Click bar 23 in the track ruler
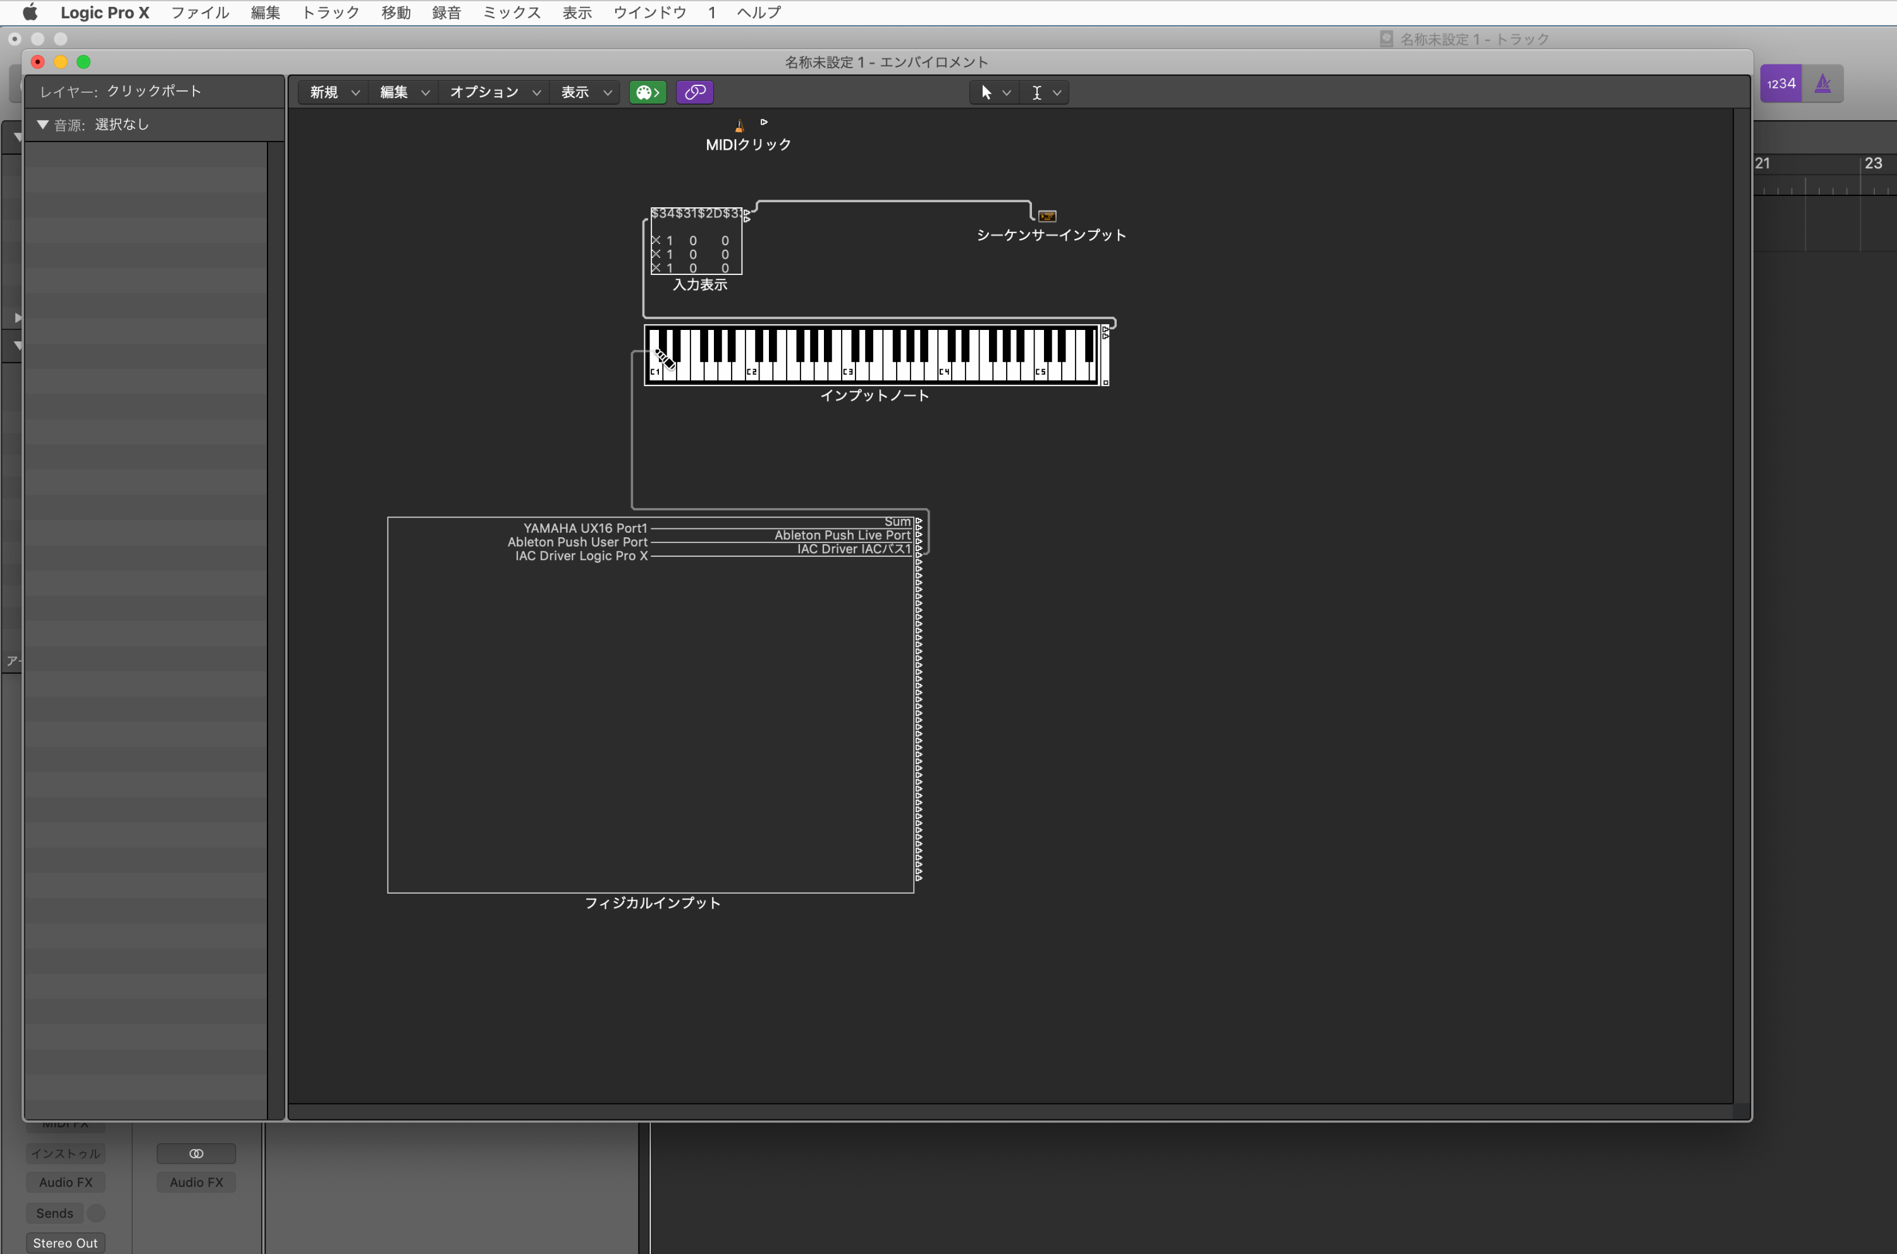The image size is (1897, 1254). 1873,163
